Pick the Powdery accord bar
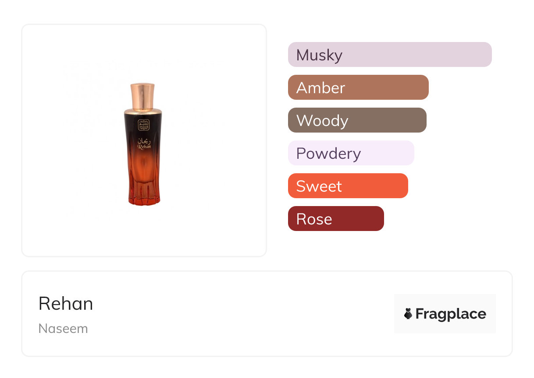The image size is (534, 378). 351,153
